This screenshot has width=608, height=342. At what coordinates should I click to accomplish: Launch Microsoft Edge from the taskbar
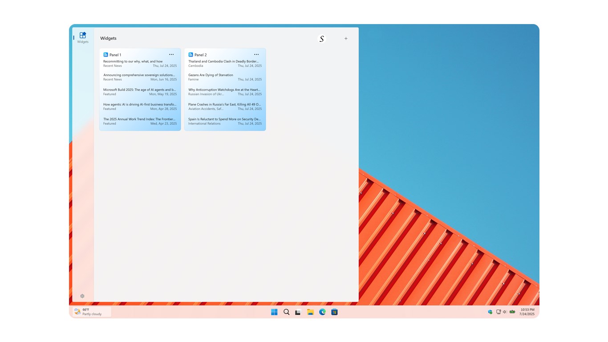click(x=322, y=312)
